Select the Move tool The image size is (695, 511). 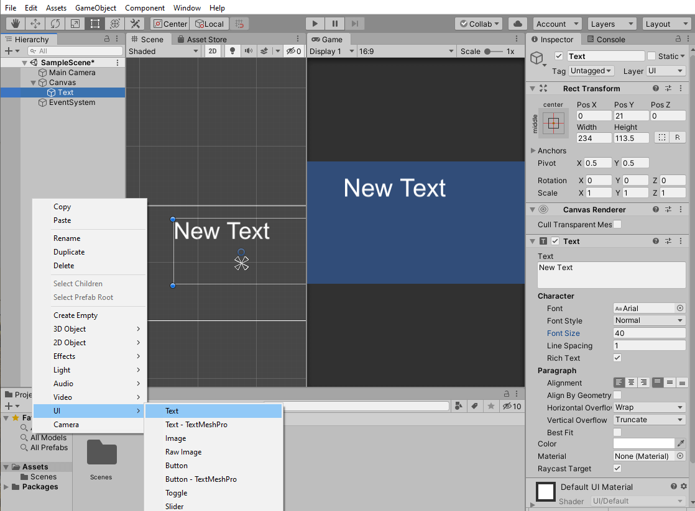35,24
